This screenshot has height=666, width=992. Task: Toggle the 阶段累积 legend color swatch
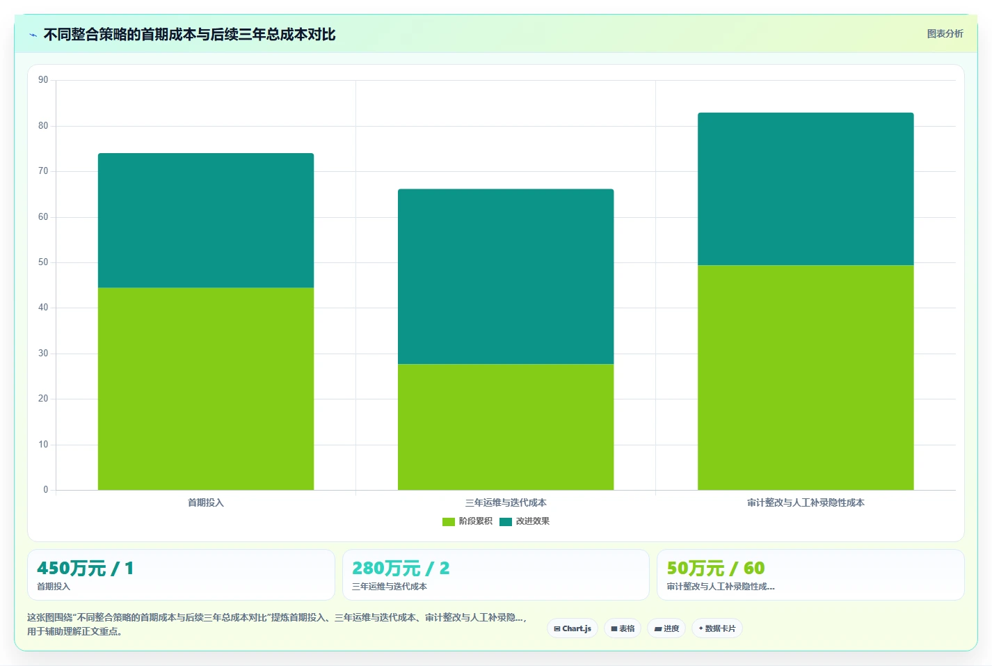(x=449, y=521)
